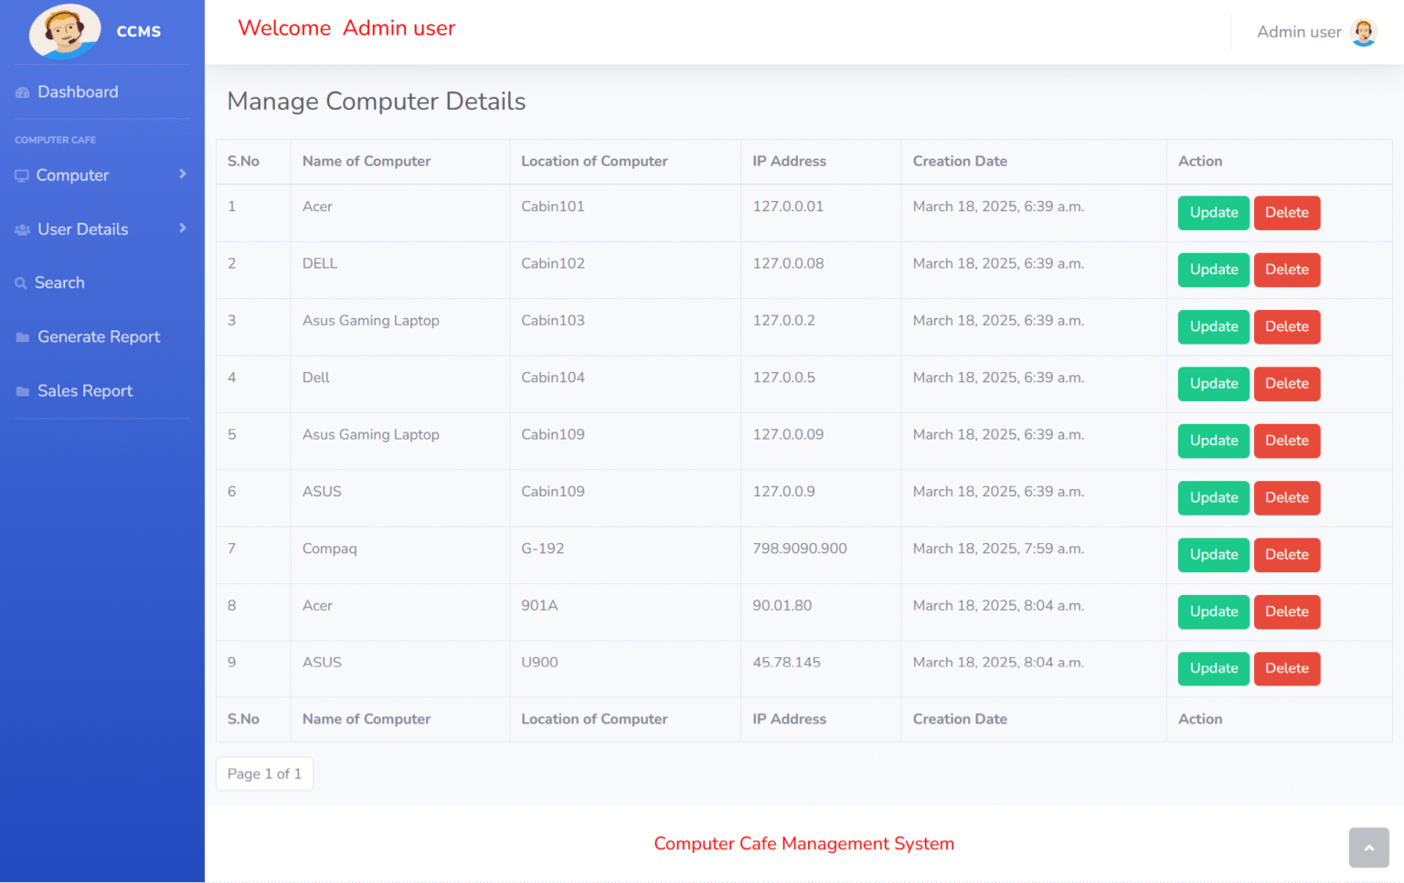Viewport: 1404px width, 883px height.
Task: Click the Computer monitor icon in sidebar
Action: 22,175
